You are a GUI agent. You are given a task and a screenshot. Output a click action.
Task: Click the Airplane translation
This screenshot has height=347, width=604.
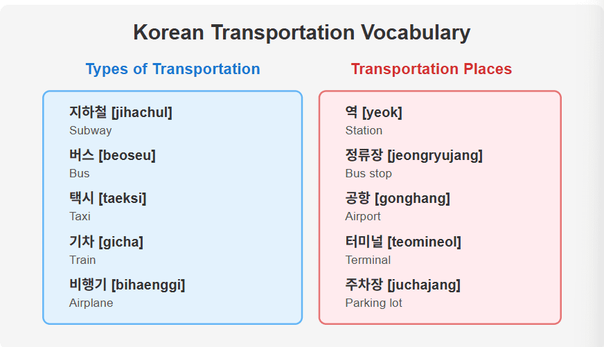click(91, 303)
